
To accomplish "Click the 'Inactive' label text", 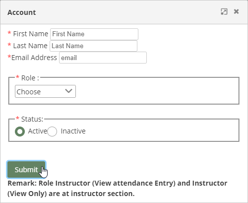I will [x=73, y=131].
